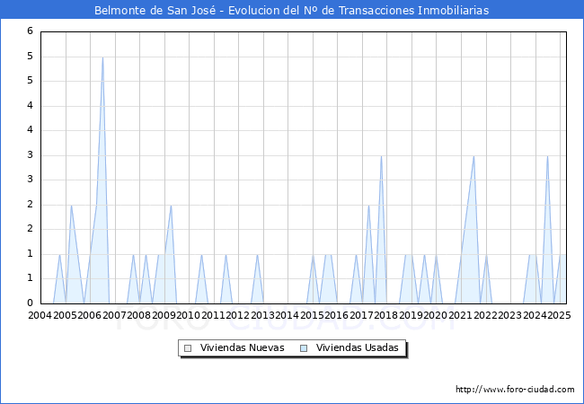
Task: Click the 2006 peak at value 5
Action: point(102,57)
